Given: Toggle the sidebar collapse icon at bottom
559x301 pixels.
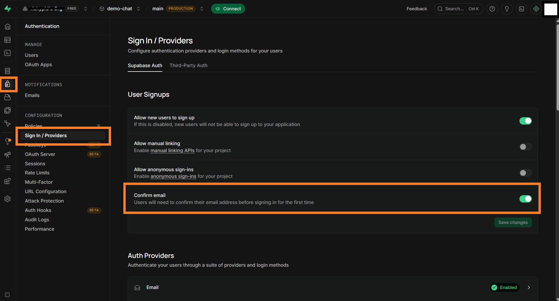Looking at the screenshot, I should [x=7, y=295].
